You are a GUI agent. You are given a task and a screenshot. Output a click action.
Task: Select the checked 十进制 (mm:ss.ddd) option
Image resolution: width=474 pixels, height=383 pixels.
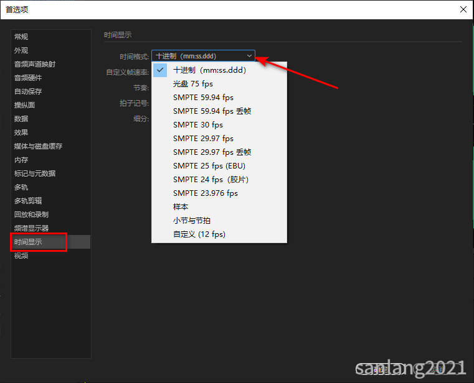(x=209, y=70)
